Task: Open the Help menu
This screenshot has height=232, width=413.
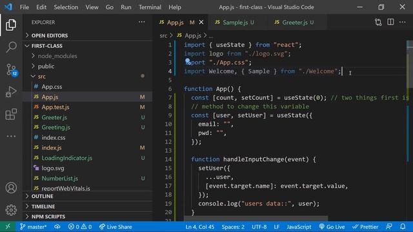Action: pyautogui.click(x=175, y=7)
